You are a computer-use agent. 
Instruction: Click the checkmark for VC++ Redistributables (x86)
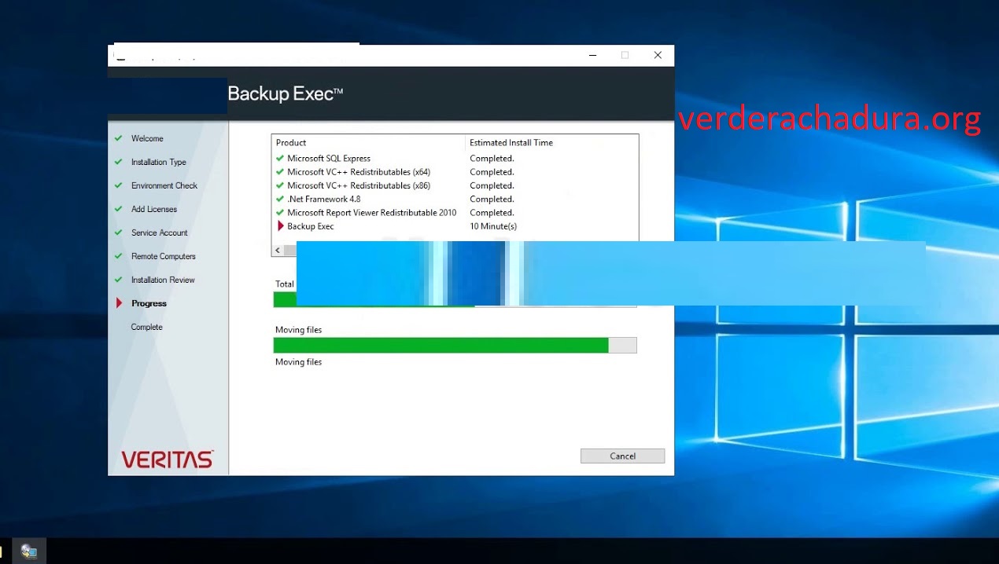[x=280, y=185]
